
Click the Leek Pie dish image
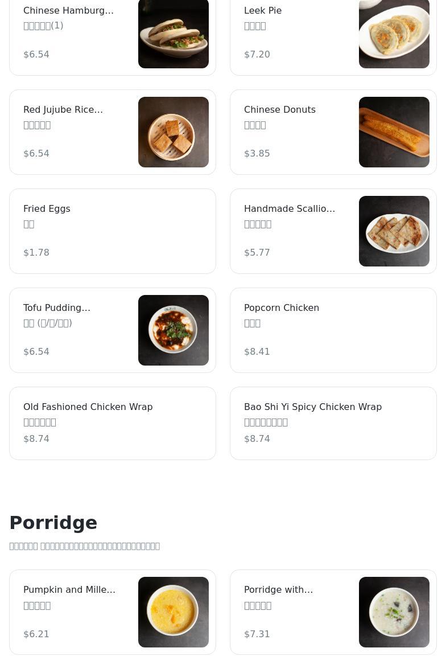(x=394, y=34)
